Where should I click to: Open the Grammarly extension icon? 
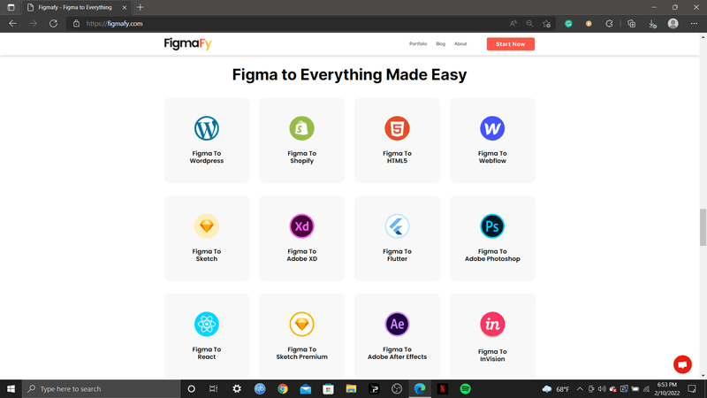point(568,24)
